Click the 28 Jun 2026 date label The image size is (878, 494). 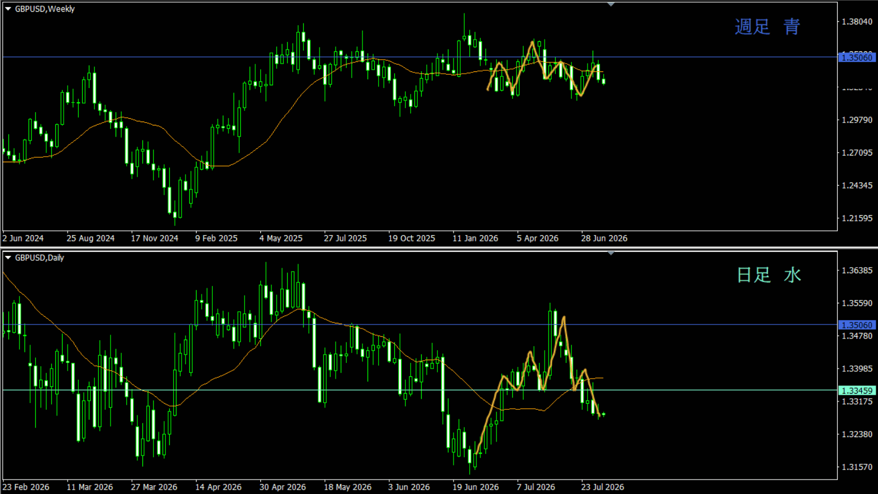coord(604,238)
